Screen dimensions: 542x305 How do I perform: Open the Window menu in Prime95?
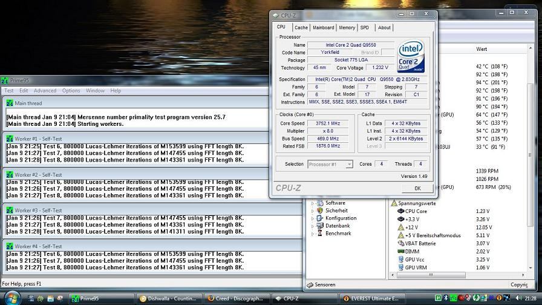coord(95,91)
